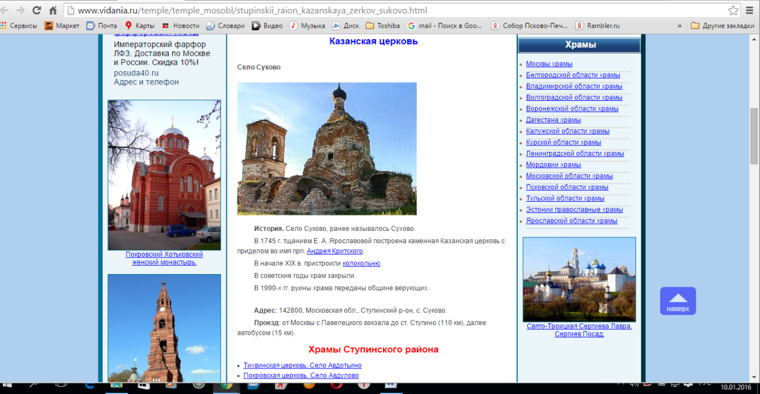Image resolution: width=760 pixels, height=394 pixels.
Task: Open the Дагестана храмы link
Action: 553,120
